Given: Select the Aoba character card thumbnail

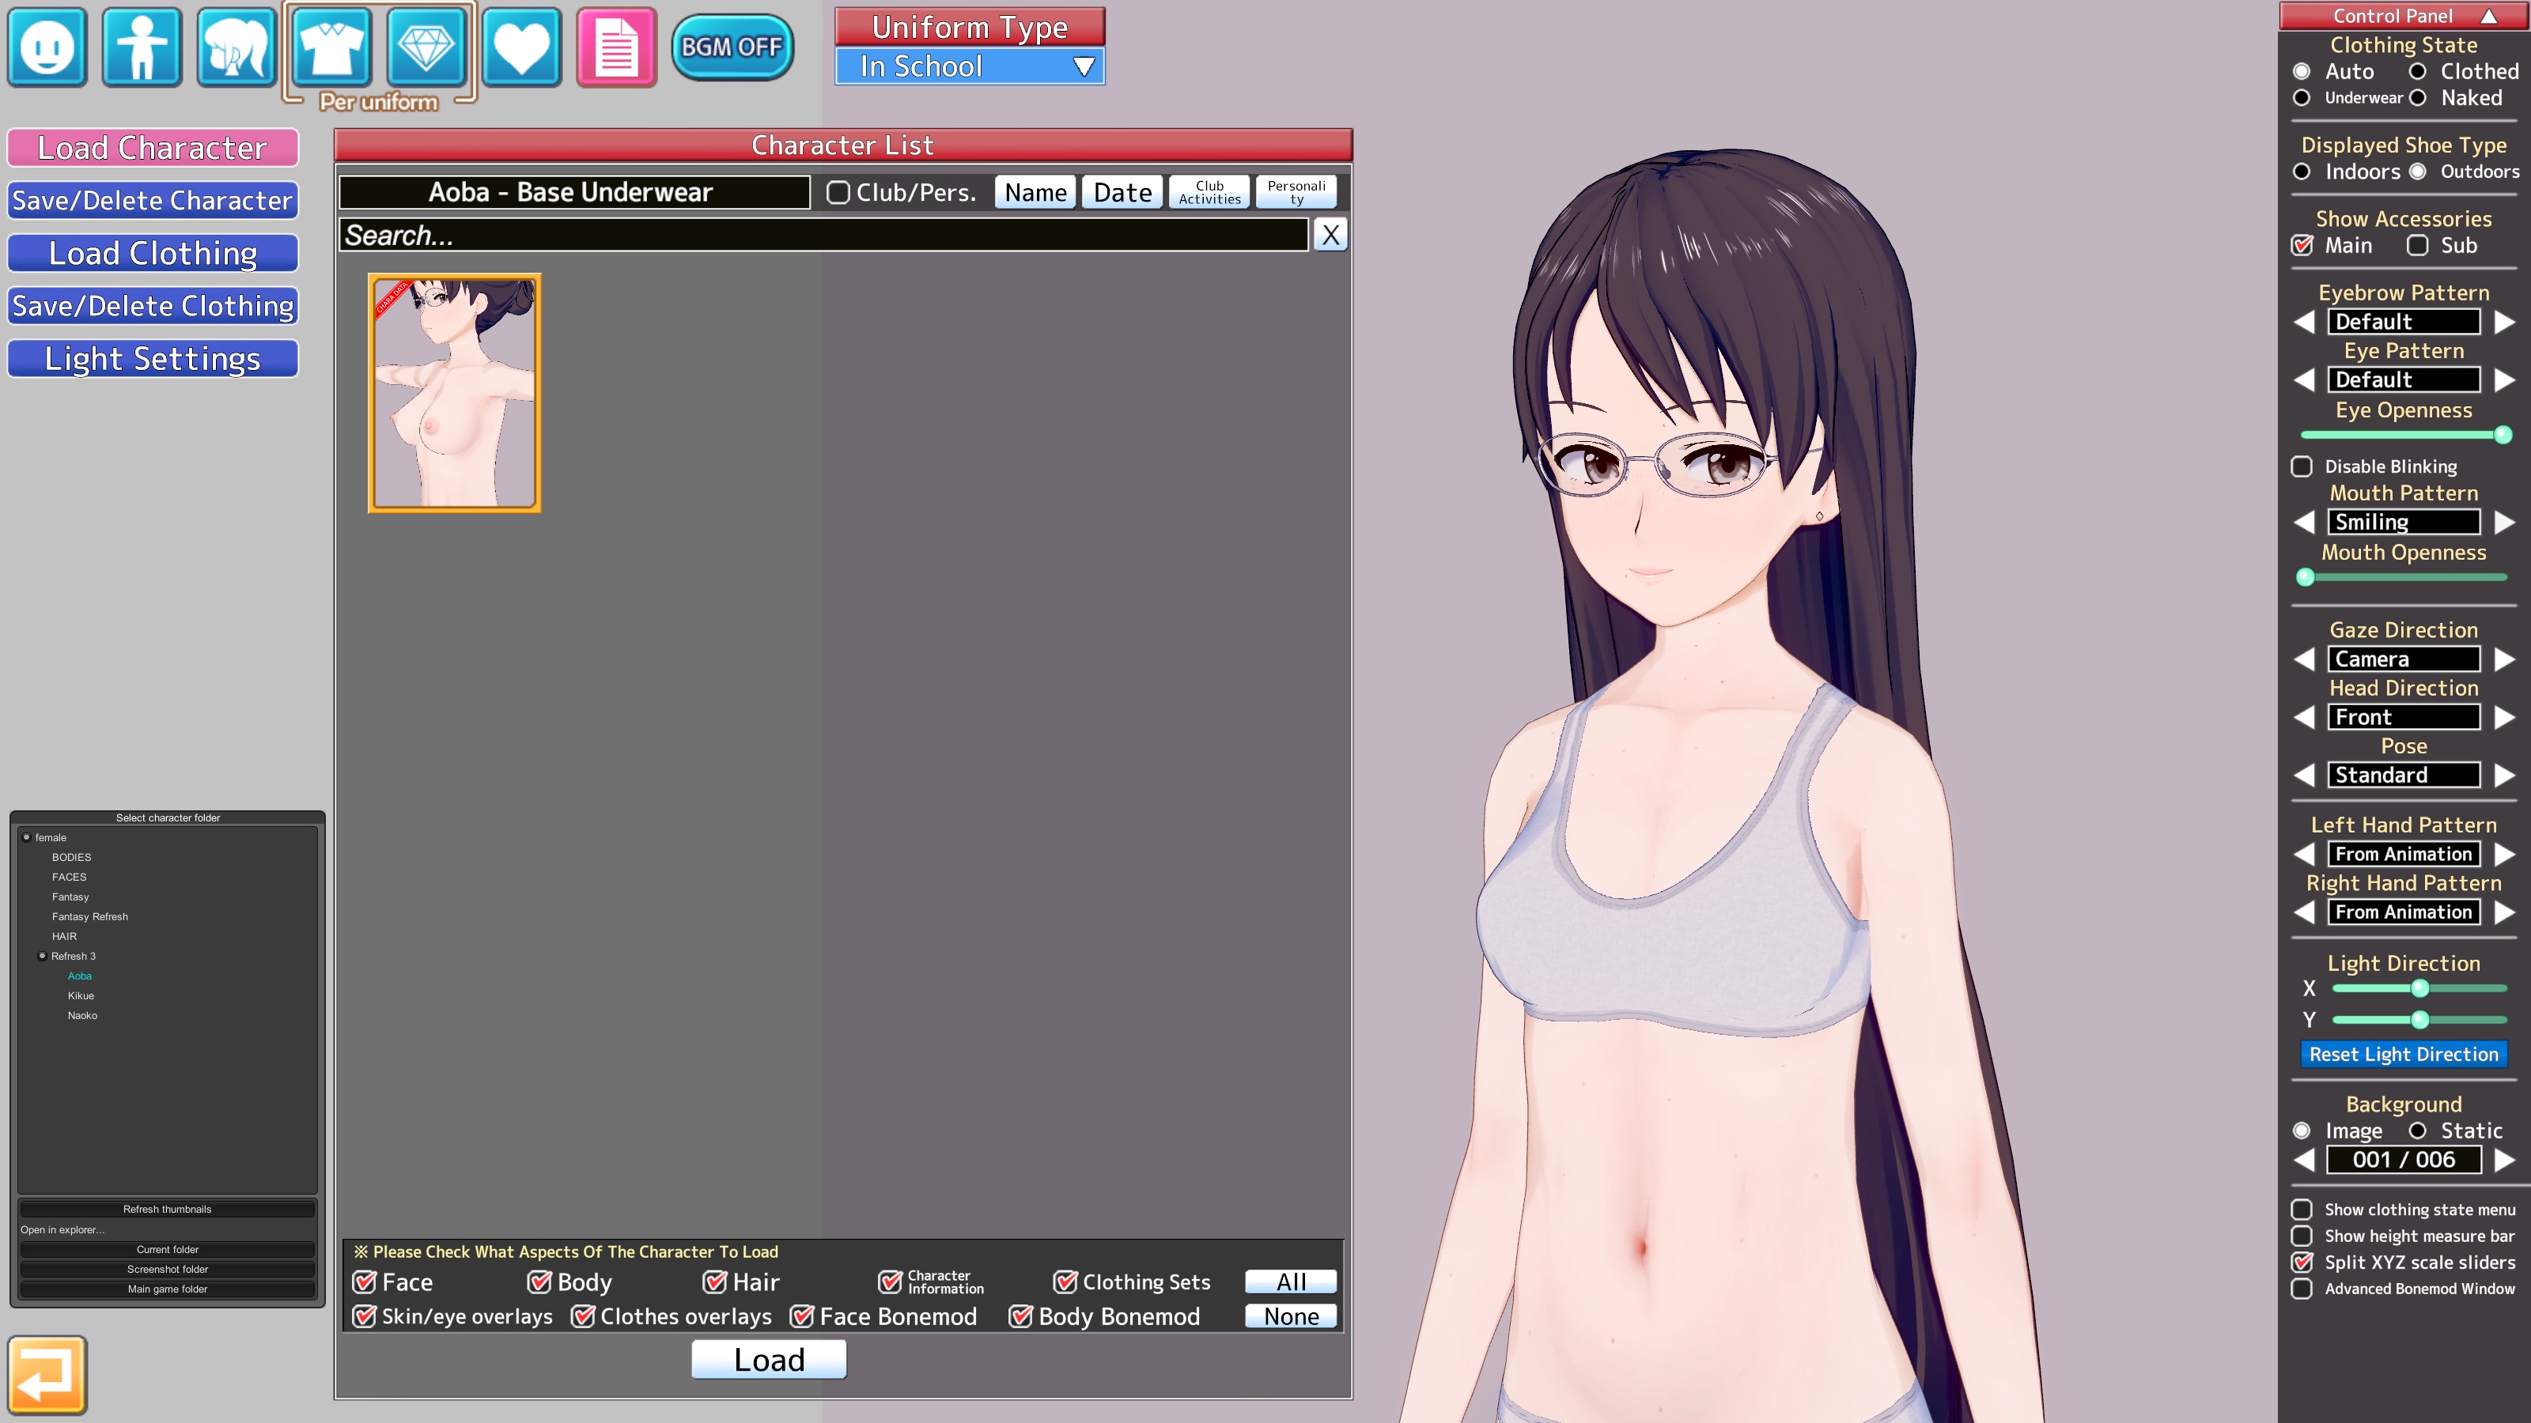Looking at the screenshot, I should tap(454, 393).
